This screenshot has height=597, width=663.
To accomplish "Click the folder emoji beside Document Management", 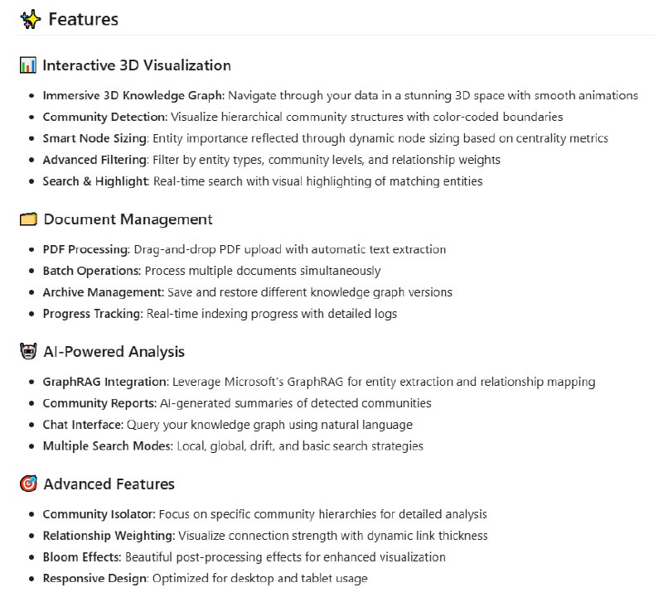I will 28,219.
